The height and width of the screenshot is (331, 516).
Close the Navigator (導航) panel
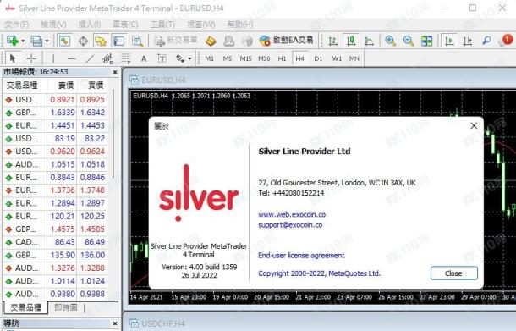[x=115, y=323]
